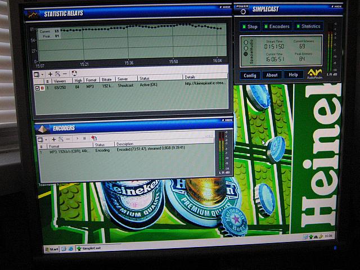Expand the Encoders view dropdown arrow
Viewport: 360px width, 270px height.
[46, 139]
